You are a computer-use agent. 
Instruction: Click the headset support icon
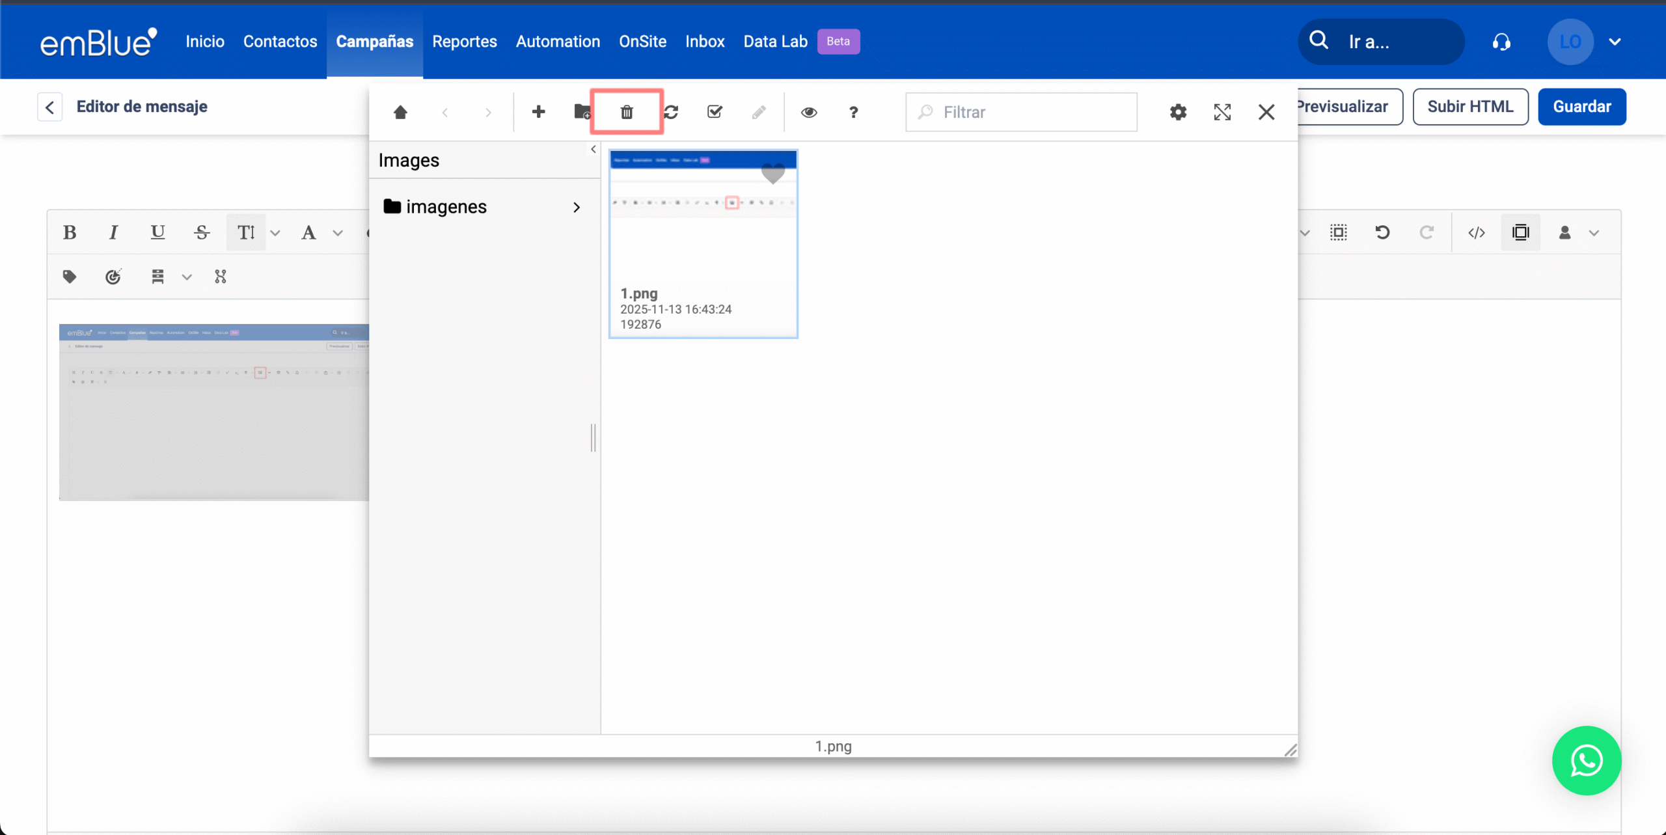coord(1501,42)
